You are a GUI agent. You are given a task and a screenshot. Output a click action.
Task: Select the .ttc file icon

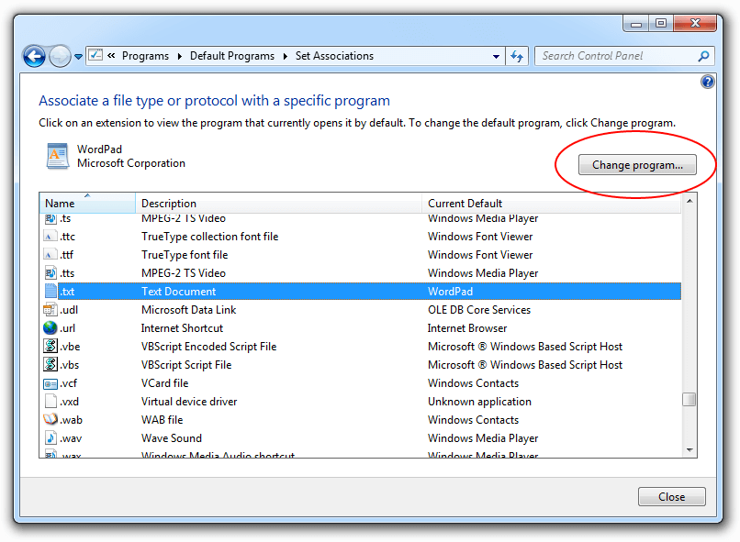[50, 236]
